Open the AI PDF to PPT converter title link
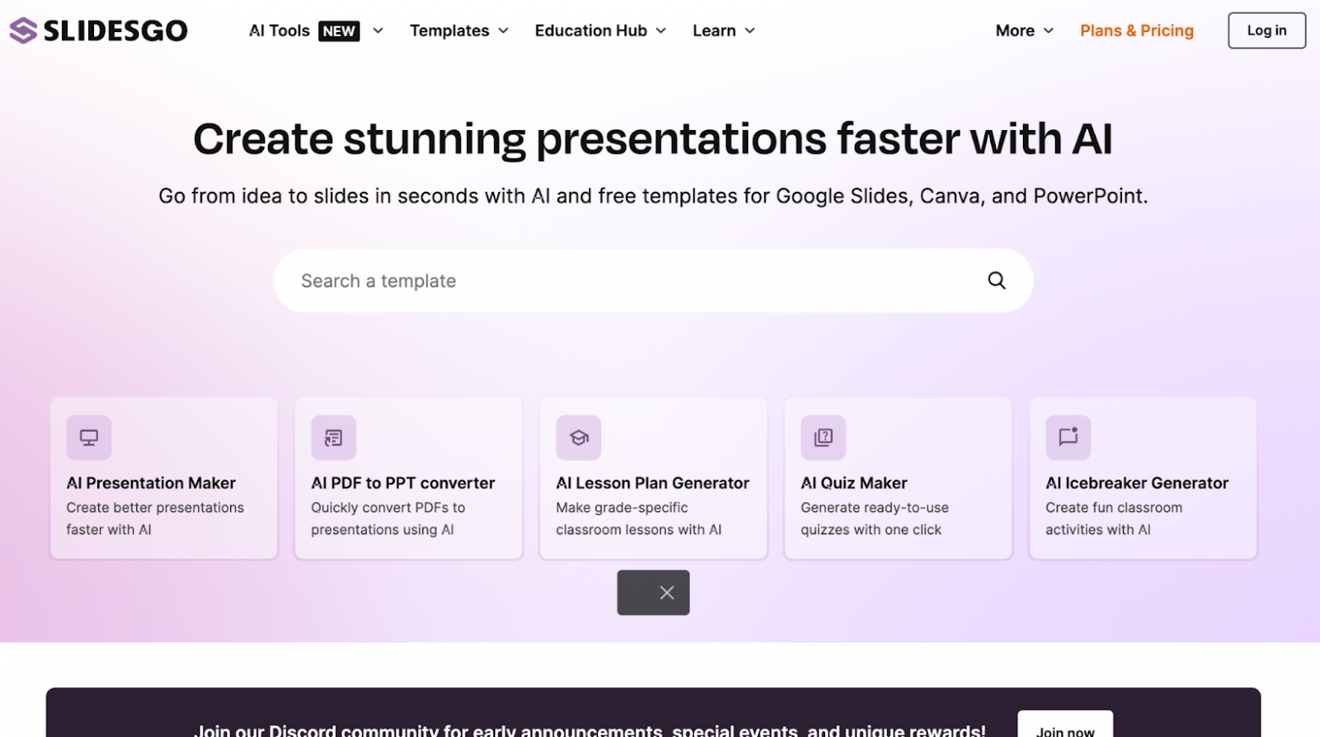 403,483
